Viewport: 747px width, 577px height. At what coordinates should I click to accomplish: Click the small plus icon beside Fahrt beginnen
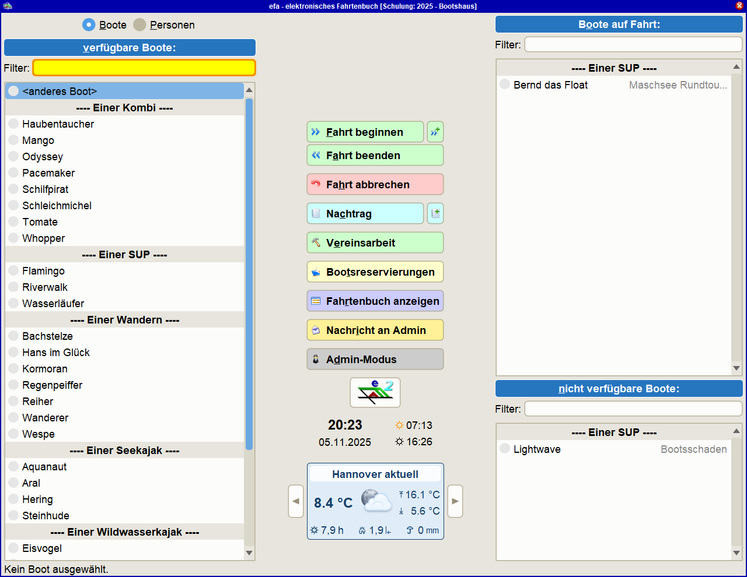click(x=435, y=132)
